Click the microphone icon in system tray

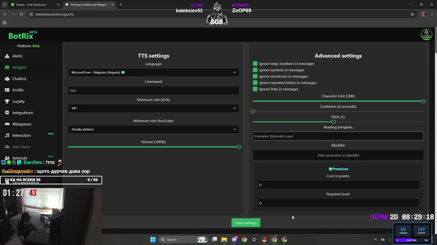click(x=390, y=240)
